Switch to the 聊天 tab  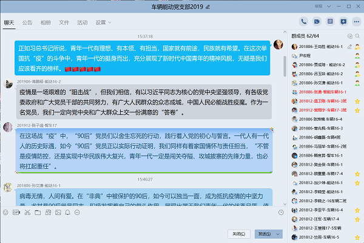click(x=9, y=22)
